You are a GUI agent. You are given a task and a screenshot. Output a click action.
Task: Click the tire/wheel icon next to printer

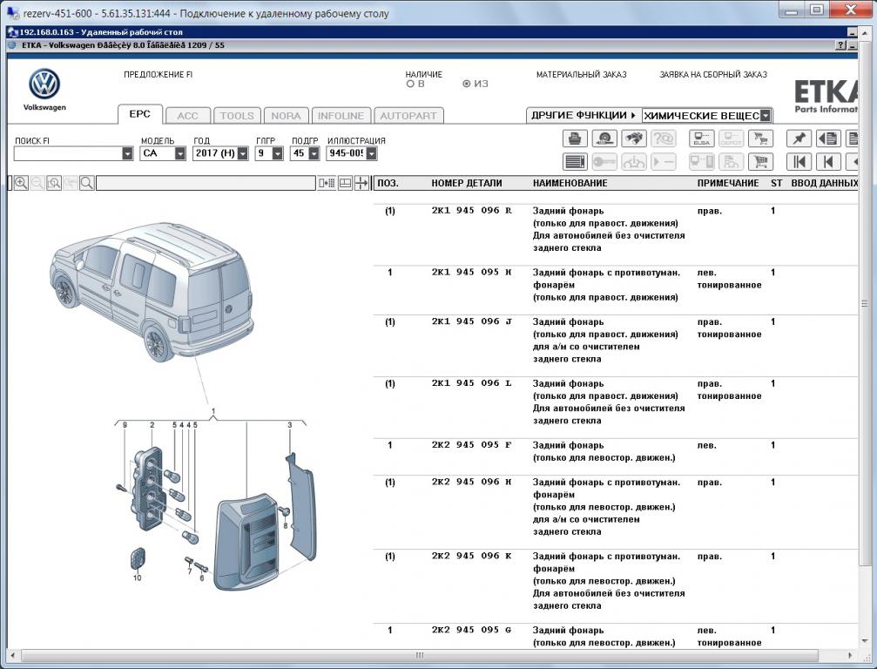(x=604, y=139)
